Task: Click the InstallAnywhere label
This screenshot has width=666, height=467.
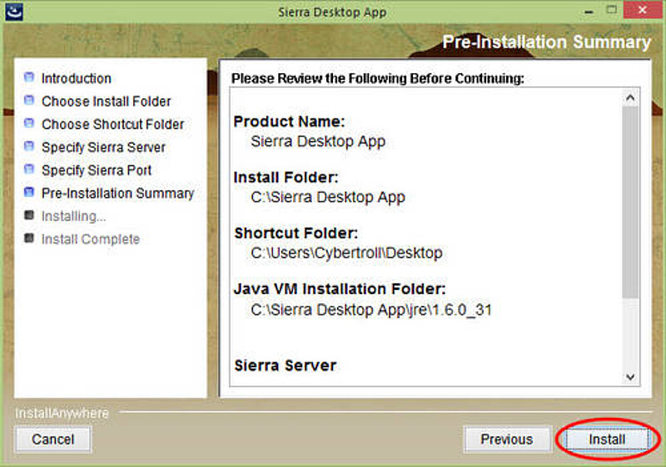Action: click(x=62, y=413)
